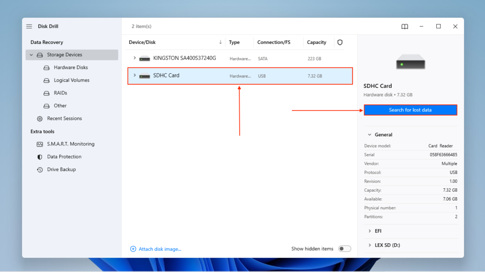Viewport: 485px width, 272px height.
Task: Click the Recent Sessions gear icon
Action: pyautogui.click(x=40, y=119)
